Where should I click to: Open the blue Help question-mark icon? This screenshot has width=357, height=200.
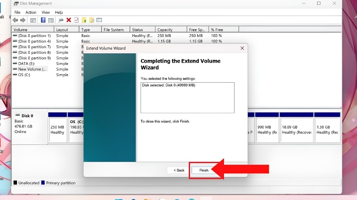coord(43,20)
